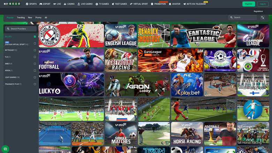272x153 pixels.
Task: Open the Football Cup trophy tile
Action: click(220, 133)
